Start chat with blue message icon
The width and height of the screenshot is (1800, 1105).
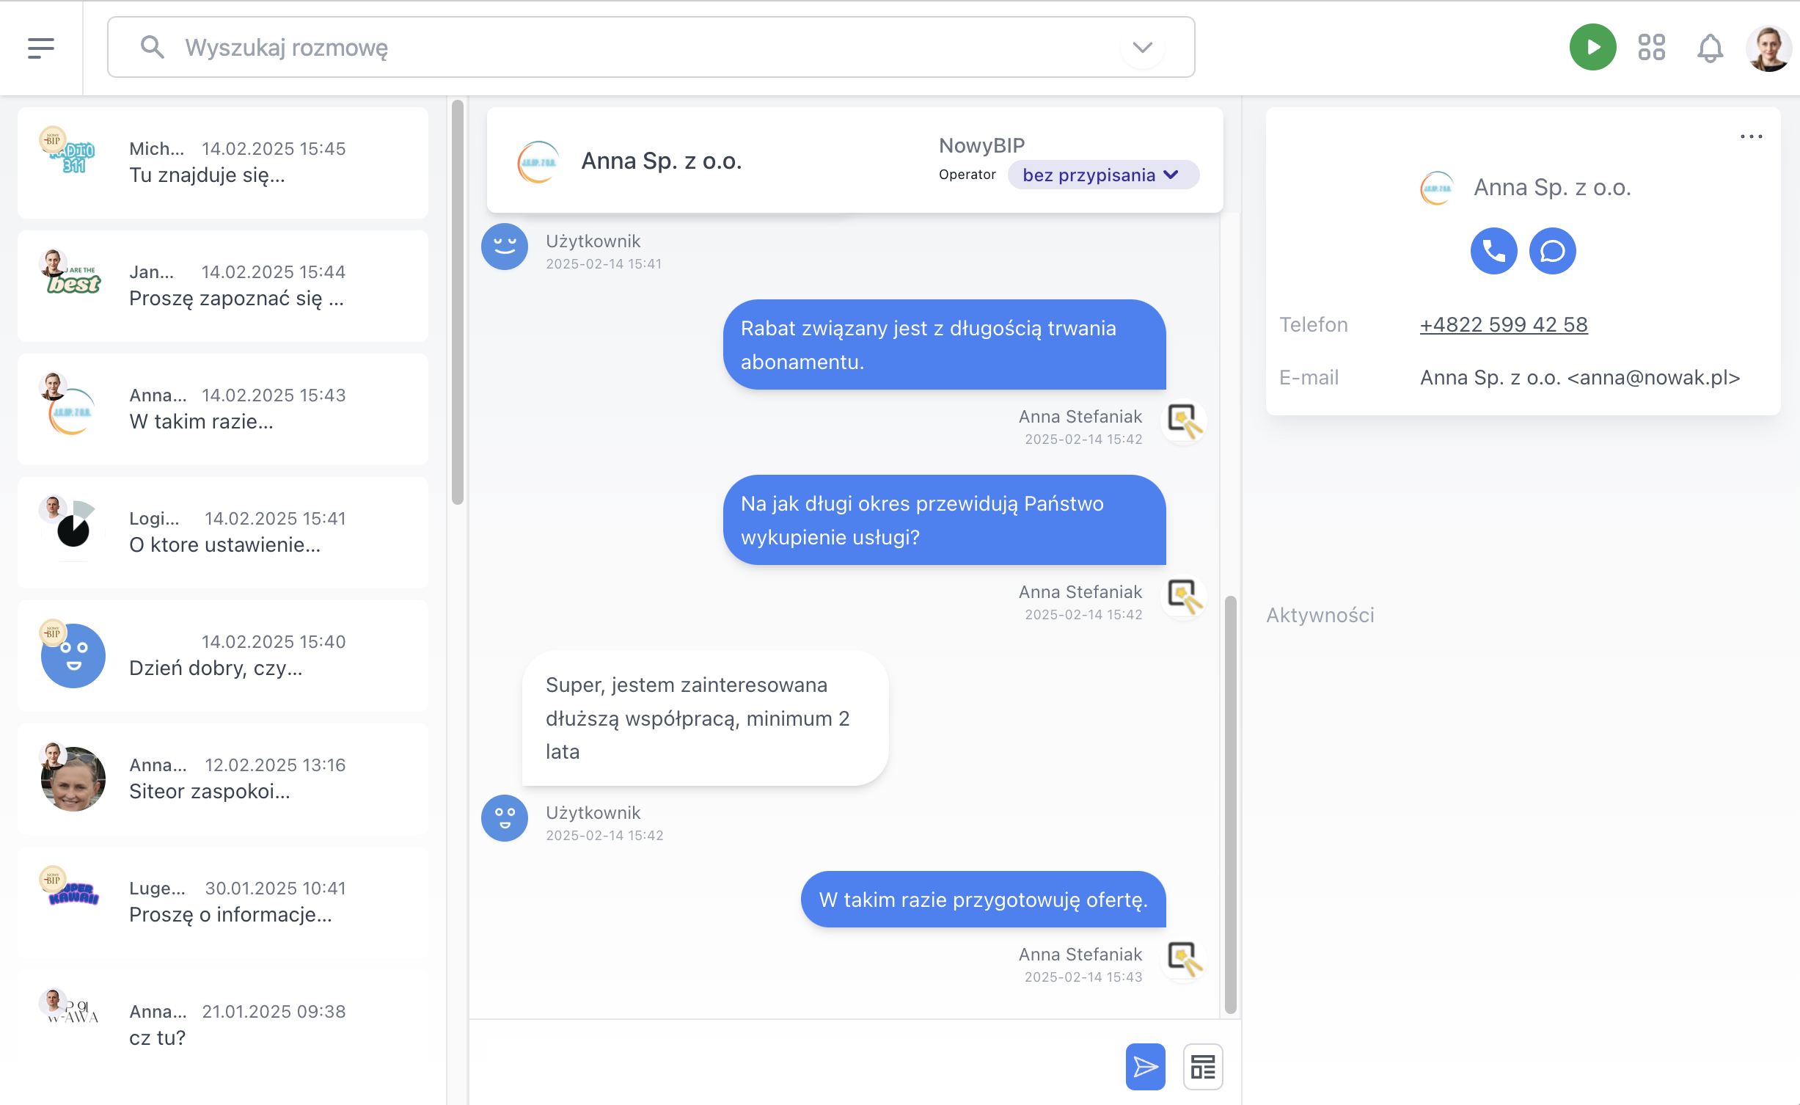click(1552, 251)
